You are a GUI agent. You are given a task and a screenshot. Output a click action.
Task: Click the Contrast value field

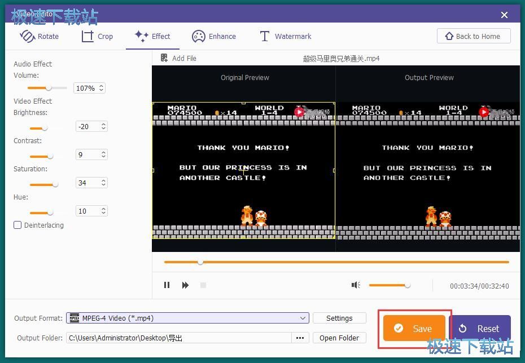click(91, 154)
